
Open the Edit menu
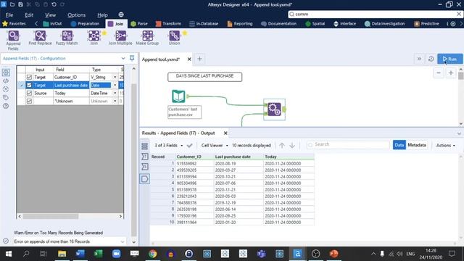click(29, 14)
